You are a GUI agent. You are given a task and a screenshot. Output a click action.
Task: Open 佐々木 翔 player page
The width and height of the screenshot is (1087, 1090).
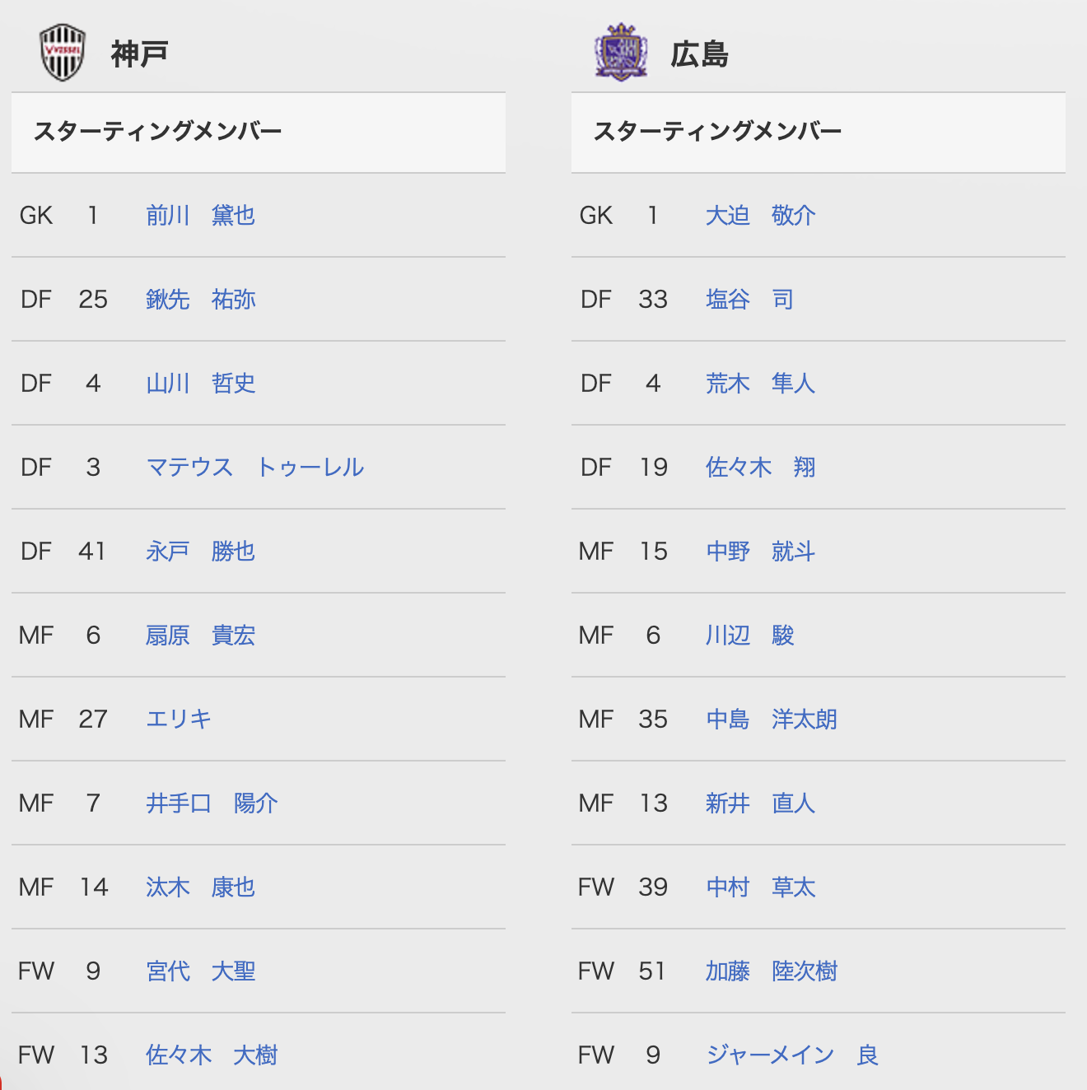[761, 468]
